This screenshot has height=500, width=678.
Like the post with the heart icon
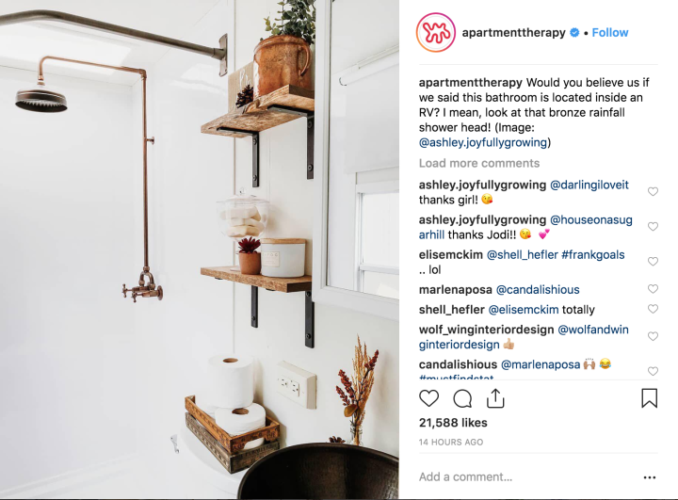pos(429,398)
